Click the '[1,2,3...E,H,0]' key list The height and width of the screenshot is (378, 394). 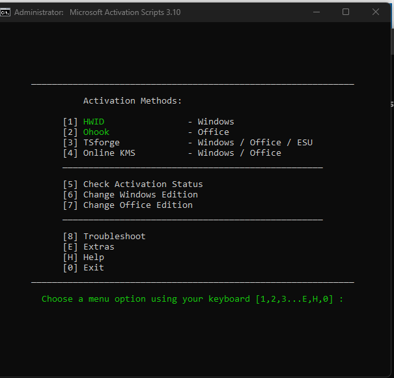click(294, 299)
